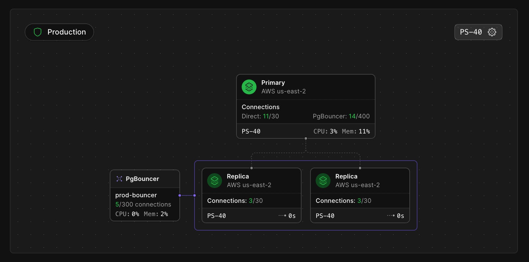529x262 pixels.
Task: Click the Connections heading in the Primary card
Action: (260, 107)
